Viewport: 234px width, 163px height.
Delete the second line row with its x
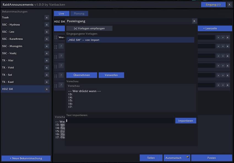click(228, 46)
